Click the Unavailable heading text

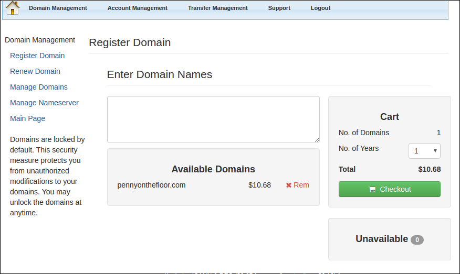click(382, 239)
